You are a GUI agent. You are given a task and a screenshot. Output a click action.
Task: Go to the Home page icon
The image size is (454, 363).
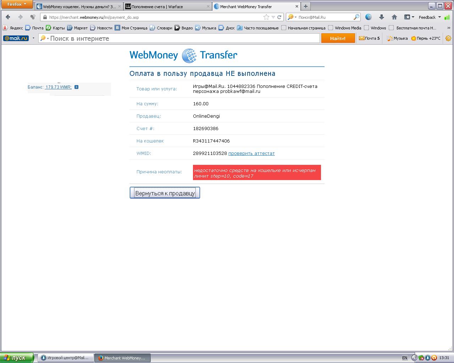click(x=394, y=17)
